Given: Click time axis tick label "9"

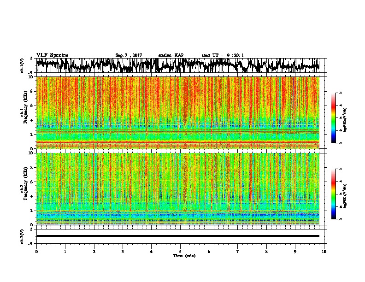Looking at the screenshot, I should pos(295,252).
